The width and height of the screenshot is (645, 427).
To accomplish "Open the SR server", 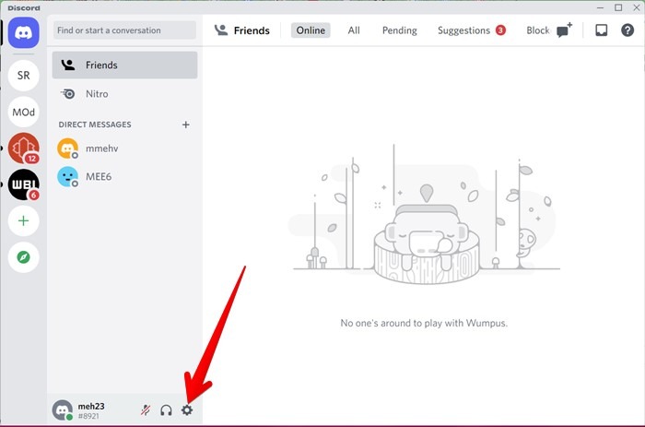I will pos(23,76).
